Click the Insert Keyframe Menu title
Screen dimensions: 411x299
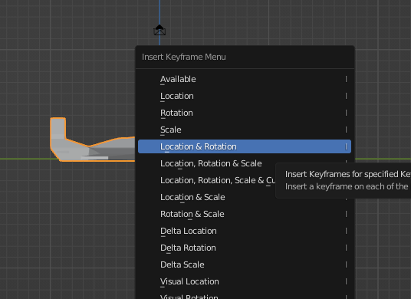click(184, 57)
